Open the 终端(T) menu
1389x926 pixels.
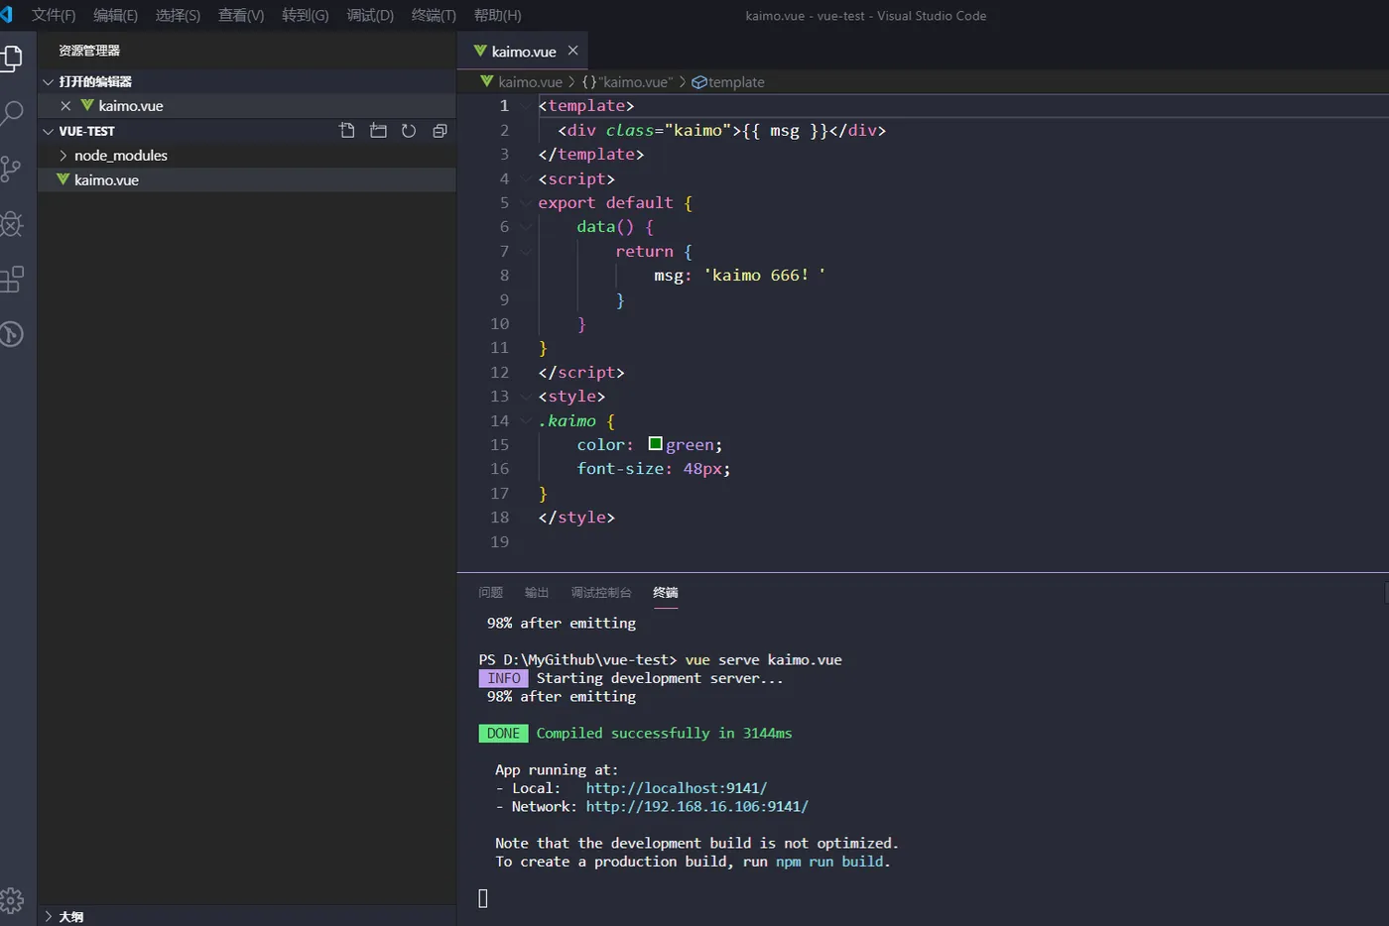[434, 15]
